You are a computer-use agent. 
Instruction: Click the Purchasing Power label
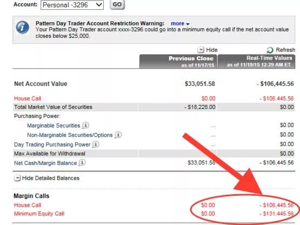coord(37,116)
